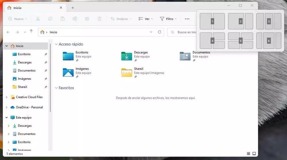Open the Descargas folder in quick access
Viewport: 287px width, 160px height.
tap(127, 56)
